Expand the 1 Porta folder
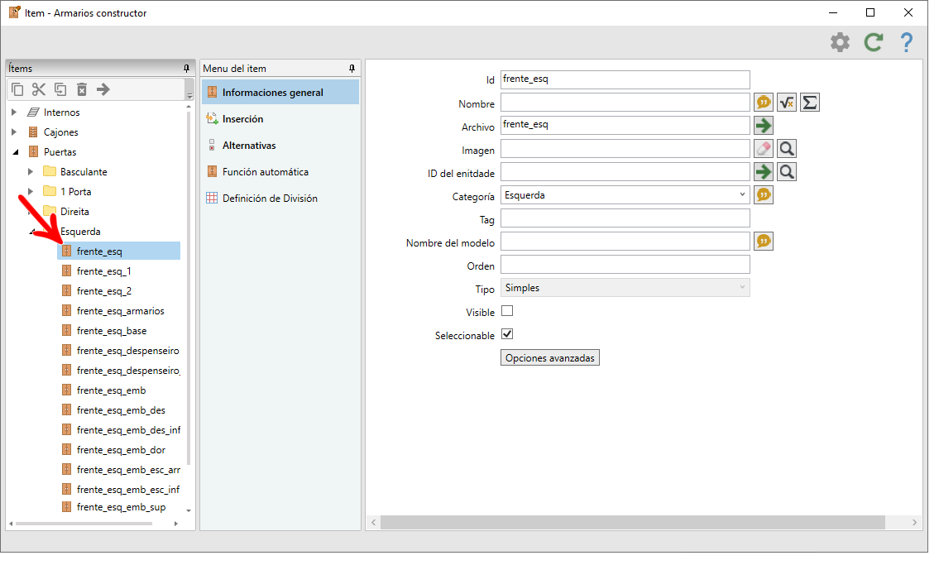This screenshot has height=565, width=939. pos(31,194)
